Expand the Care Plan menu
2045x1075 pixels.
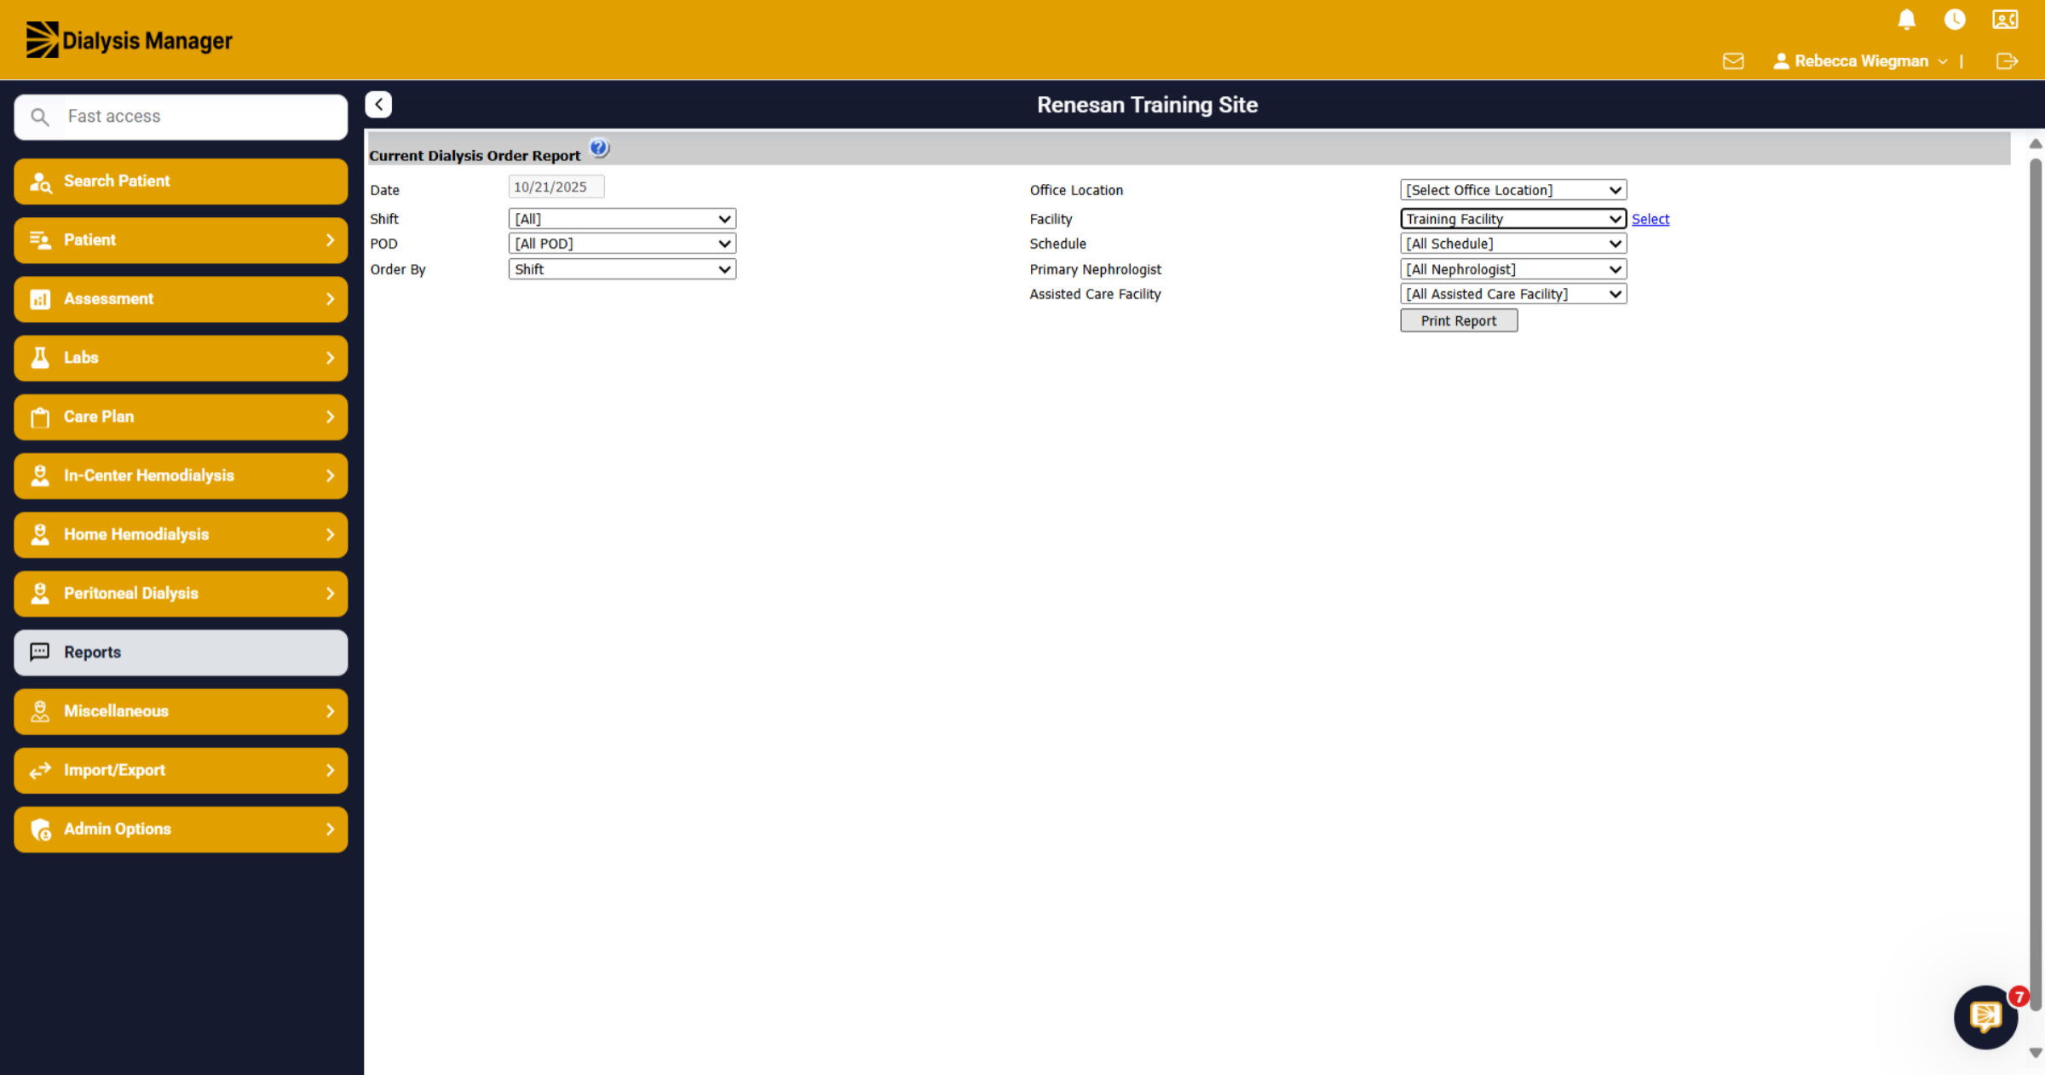point(181,417)
